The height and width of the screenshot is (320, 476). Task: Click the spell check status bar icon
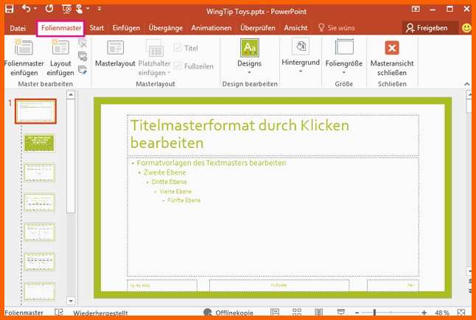[x=59, y=312]
